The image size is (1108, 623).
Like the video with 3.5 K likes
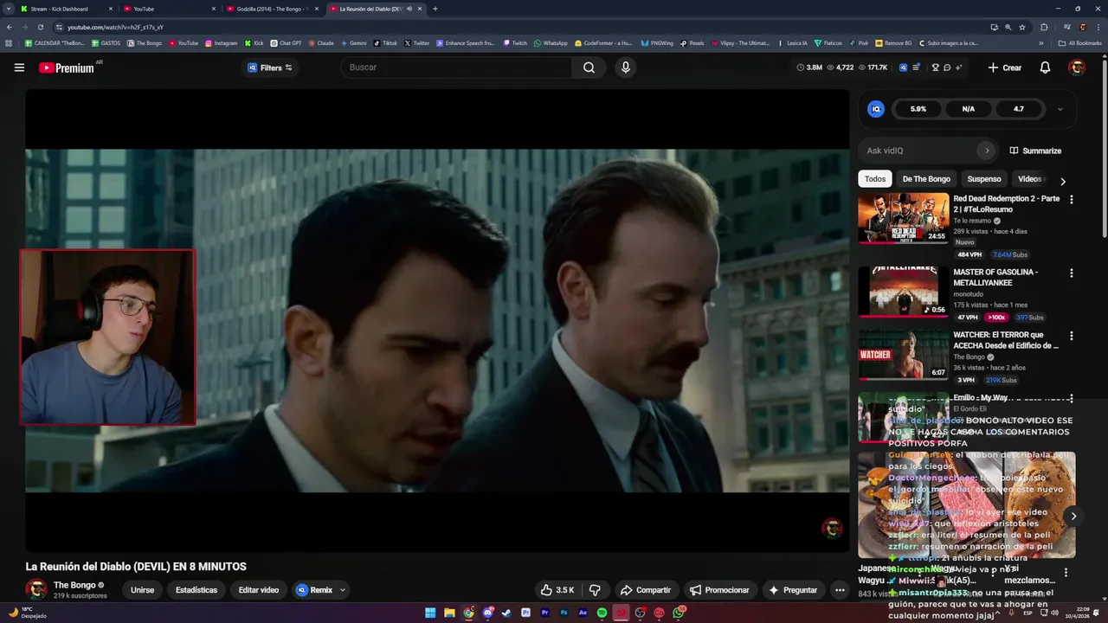[x=557, y=590]
